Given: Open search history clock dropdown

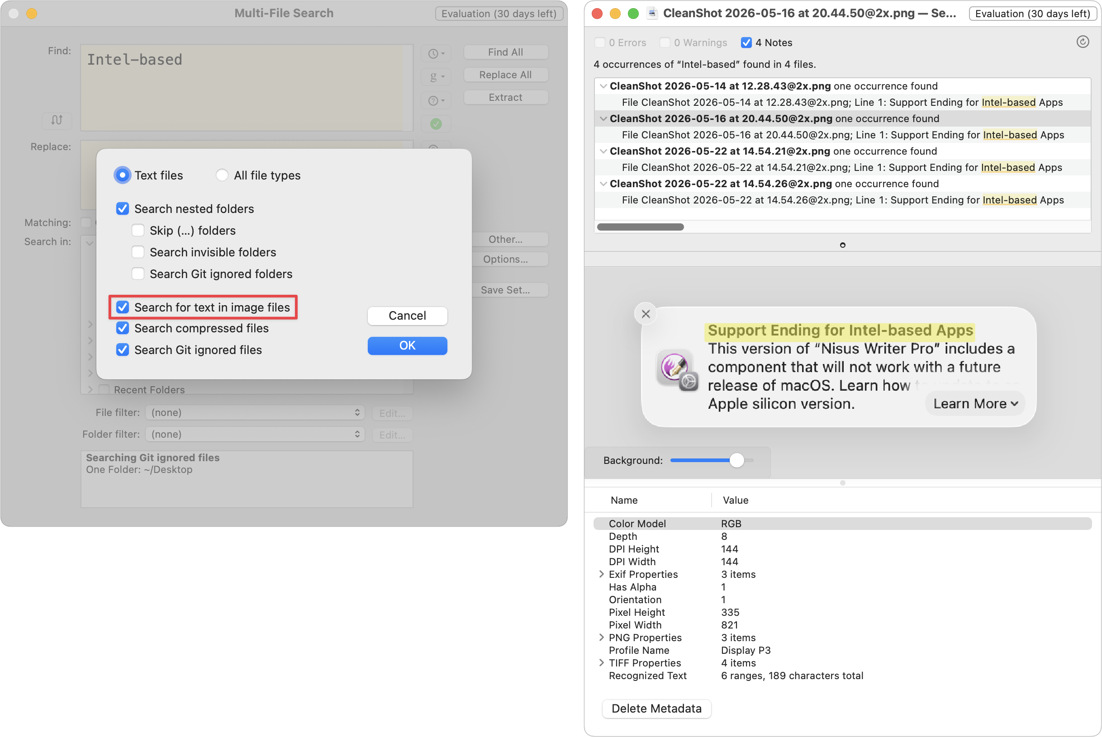Looking at the screenshot, I should (436, 53).
